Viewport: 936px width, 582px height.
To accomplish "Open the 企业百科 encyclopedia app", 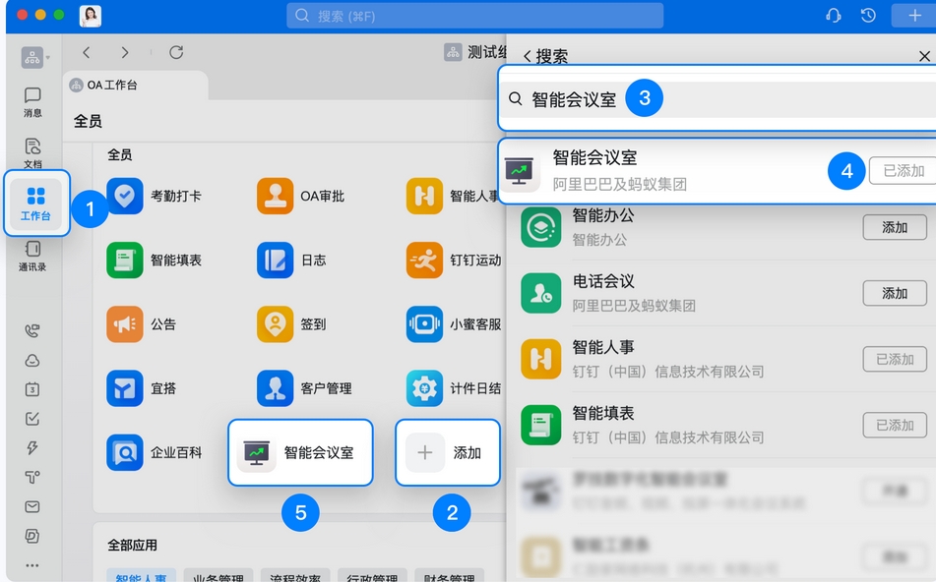I will click(x=154, y=452).
